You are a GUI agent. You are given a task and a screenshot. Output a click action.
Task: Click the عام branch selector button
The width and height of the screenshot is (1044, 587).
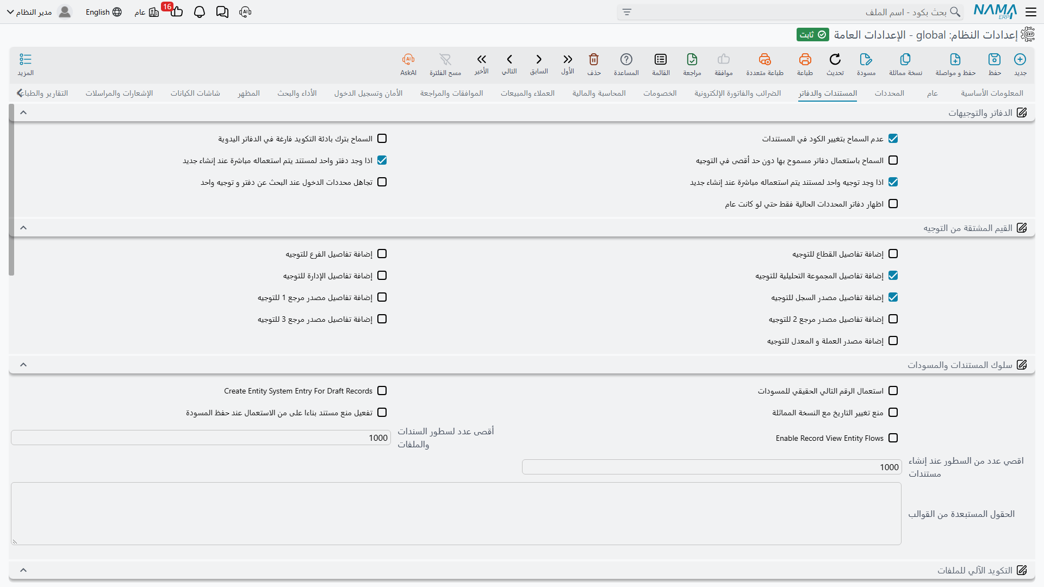146,12
